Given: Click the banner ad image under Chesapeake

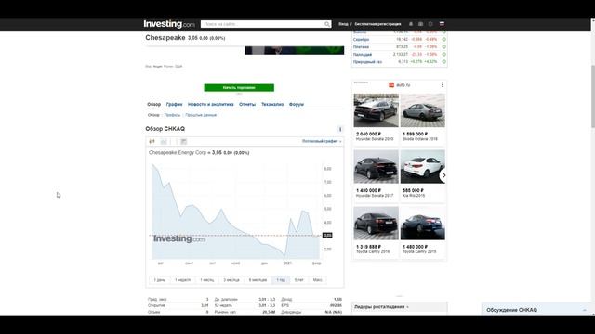Looking at the screenshot, I should 295,50.
